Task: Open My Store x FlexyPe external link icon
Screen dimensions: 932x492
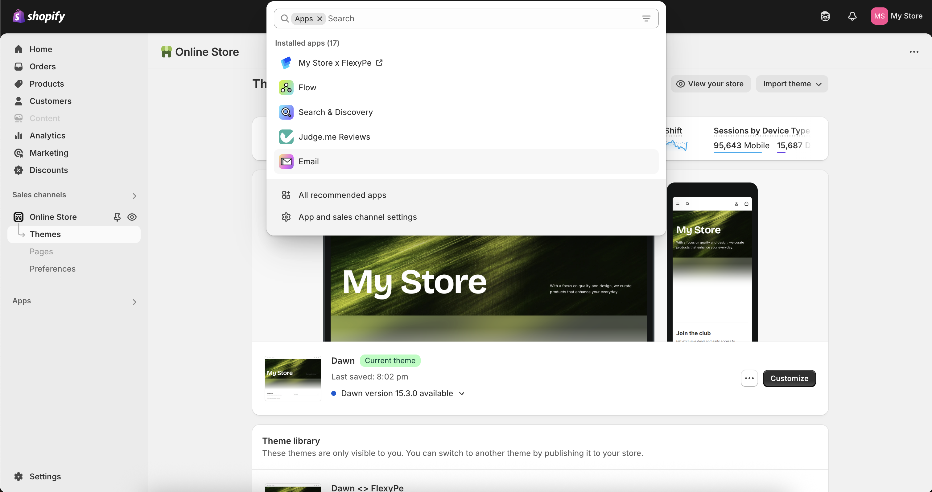Action: (379, 63)
